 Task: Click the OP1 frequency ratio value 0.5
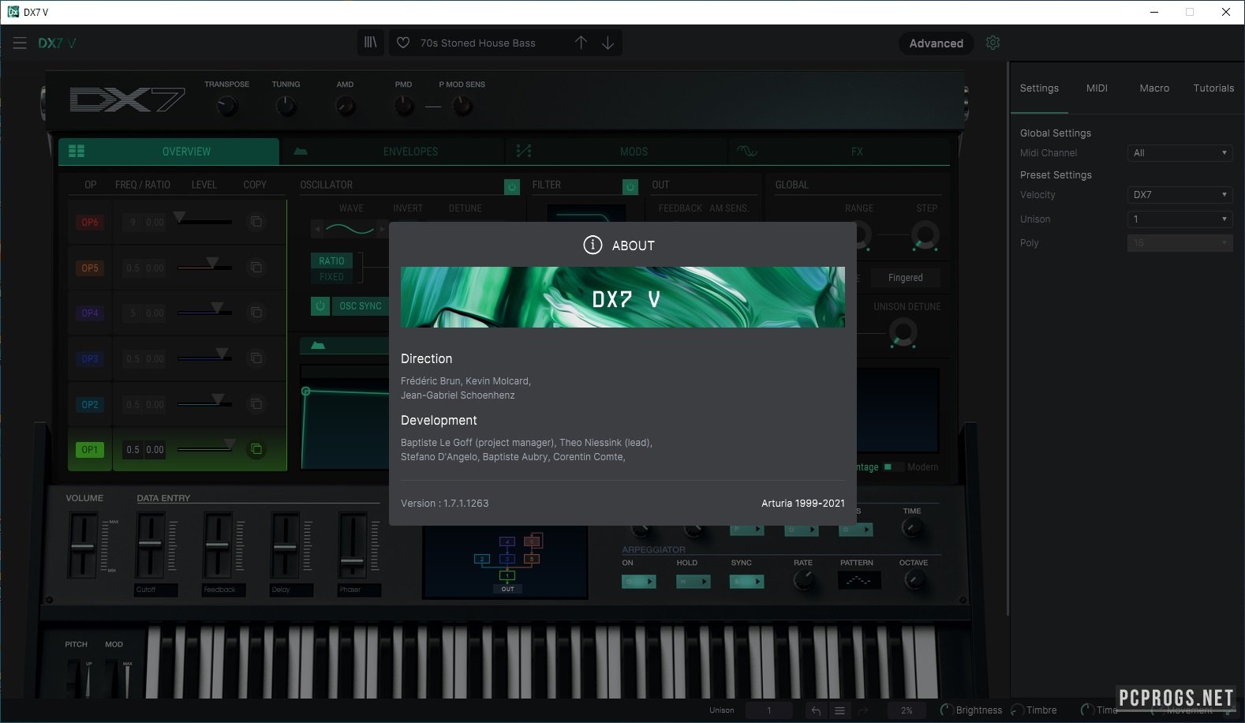tap(133, 450)
